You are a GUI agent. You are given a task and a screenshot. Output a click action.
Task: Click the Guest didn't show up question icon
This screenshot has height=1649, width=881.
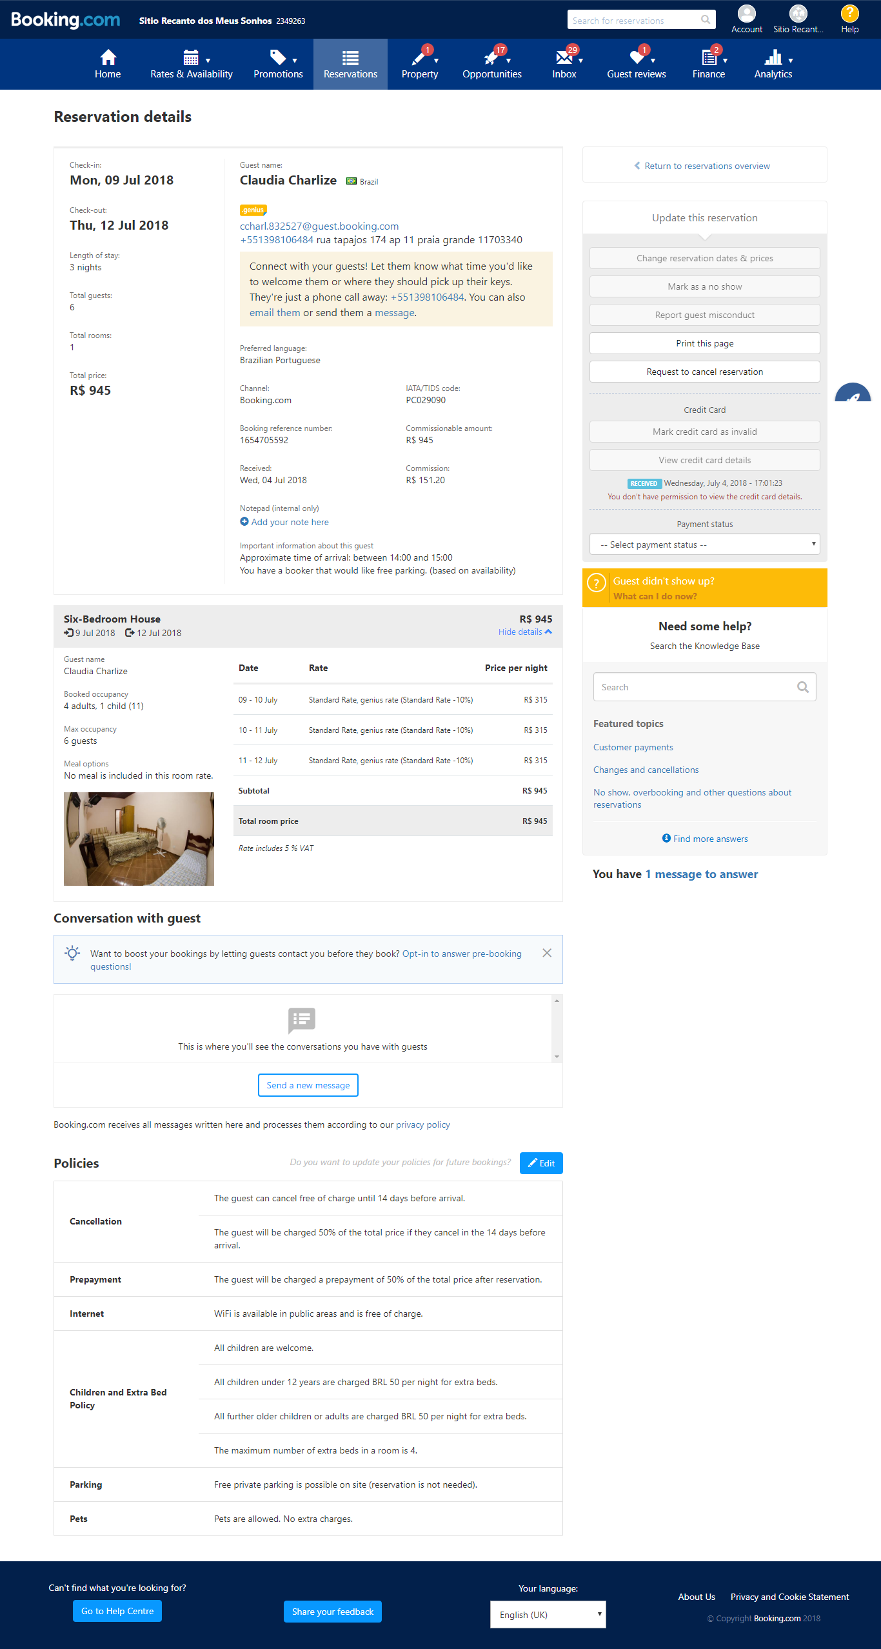[597, 583]
